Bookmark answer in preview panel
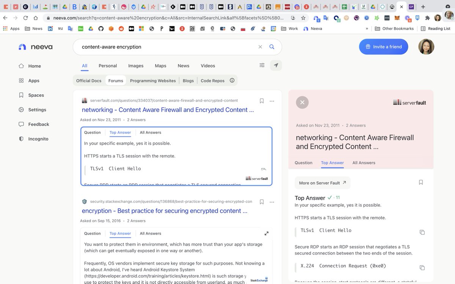This screenshot has width=455, height=284. (x=421, y=183)
